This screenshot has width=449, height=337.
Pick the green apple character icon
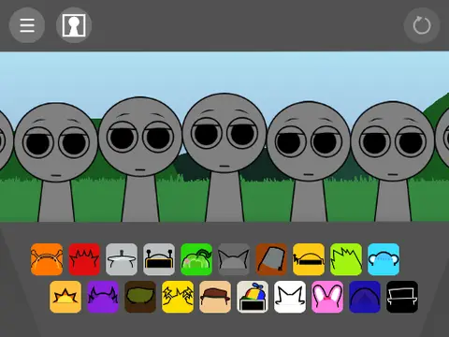(196, 259)
